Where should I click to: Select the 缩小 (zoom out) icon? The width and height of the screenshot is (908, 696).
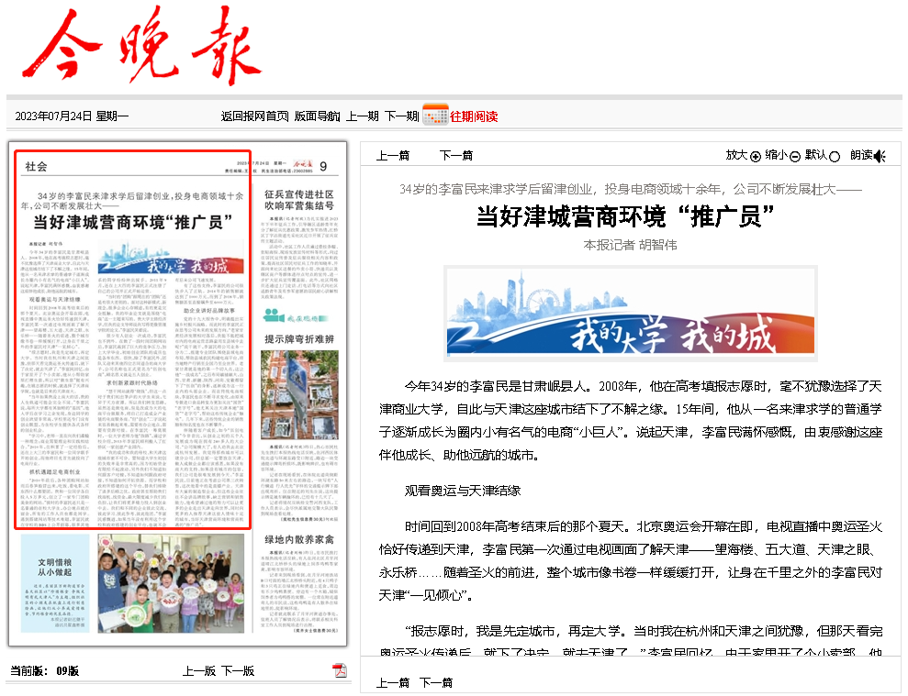[794, 156]
